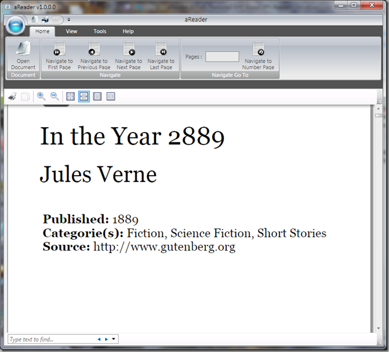The width and height of the screenshot is (389, 352).
Task: Zoom in with the magnifier plus icon
Action: pyautogui.click(x=41, y=96)
